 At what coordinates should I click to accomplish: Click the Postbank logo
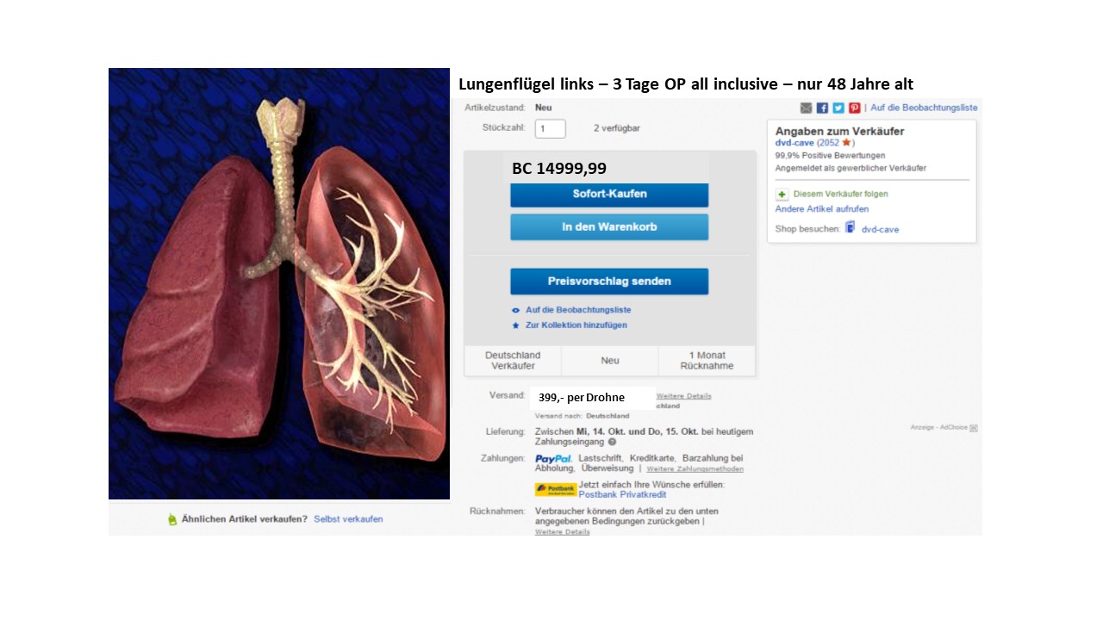556,489
